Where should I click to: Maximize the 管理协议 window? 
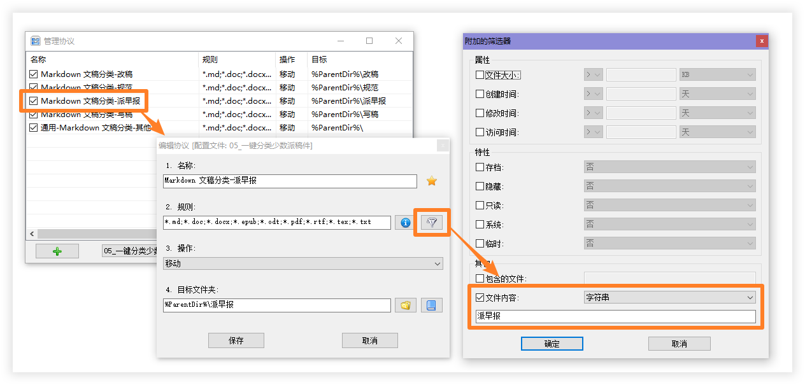click(369, 41)
